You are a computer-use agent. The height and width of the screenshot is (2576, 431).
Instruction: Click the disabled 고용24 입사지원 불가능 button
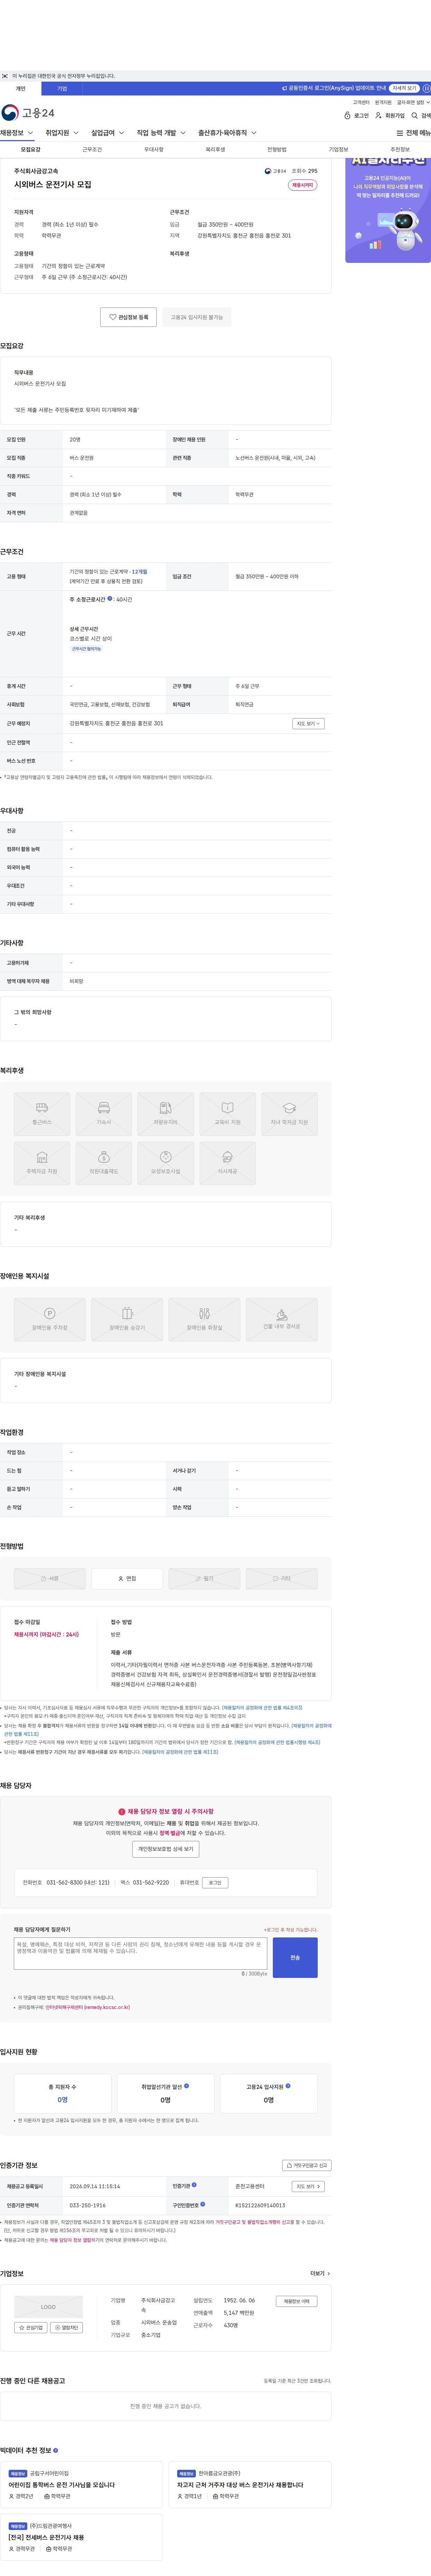click(x=197, y=317)
